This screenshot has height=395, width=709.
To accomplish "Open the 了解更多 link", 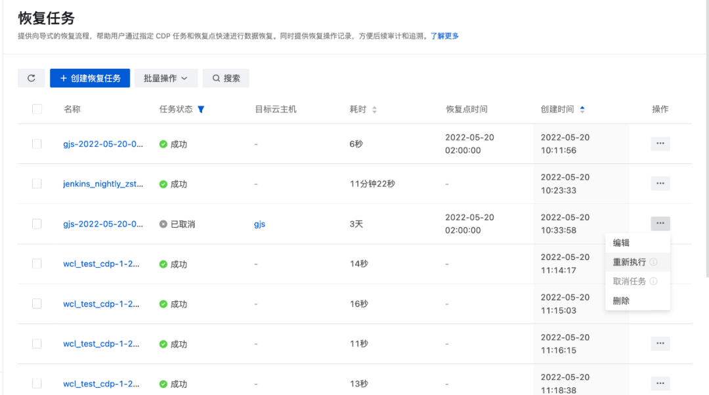I will (x=444, y=36).
